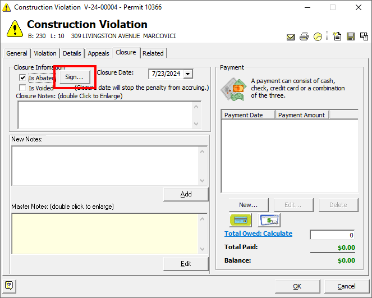
Task: Click the credit card payment icon
Action: coord(241,220)
